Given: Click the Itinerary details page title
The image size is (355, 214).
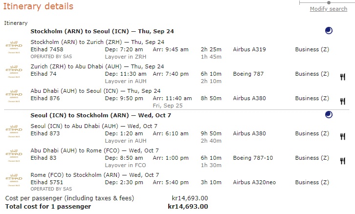Looking at the screenshot, I should (38, 6).
